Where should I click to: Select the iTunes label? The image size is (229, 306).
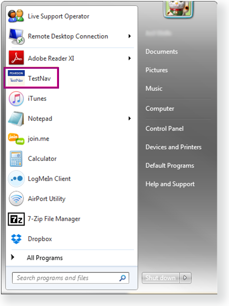(37, 99)
